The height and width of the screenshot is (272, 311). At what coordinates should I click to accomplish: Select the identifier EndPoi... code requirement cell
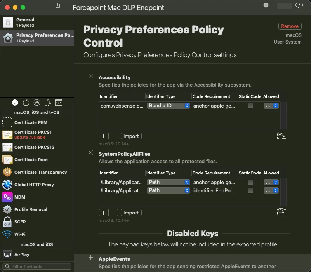pos(214,191)
